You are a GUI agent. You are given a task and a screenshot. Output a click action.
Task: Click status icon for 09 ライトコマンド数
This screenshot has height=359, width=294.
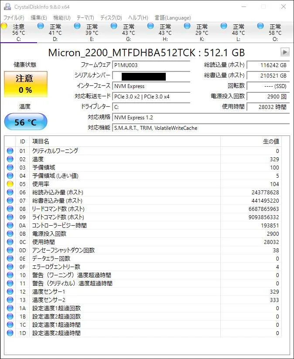pyautogui.click(x=10, y=217)
